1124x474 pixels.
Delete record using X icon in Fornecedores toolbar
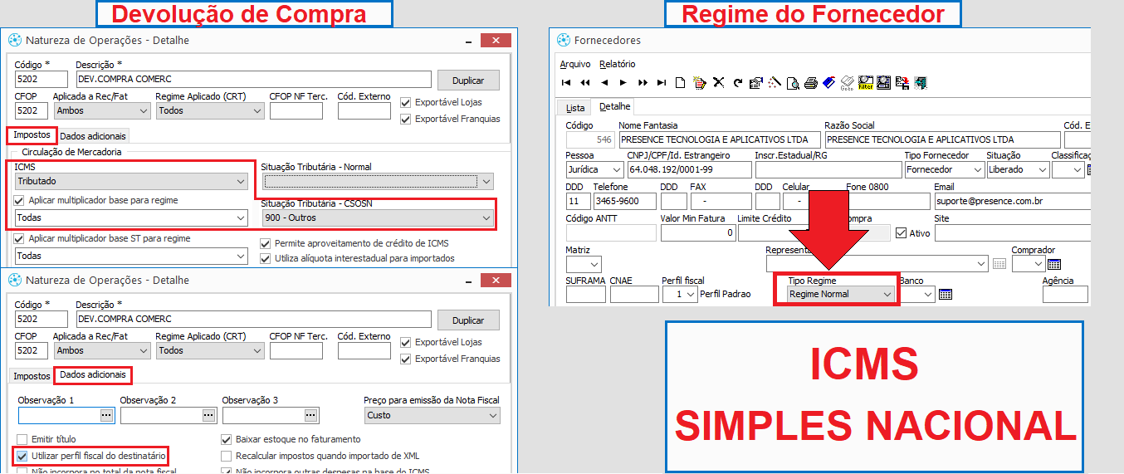(718, 82)
